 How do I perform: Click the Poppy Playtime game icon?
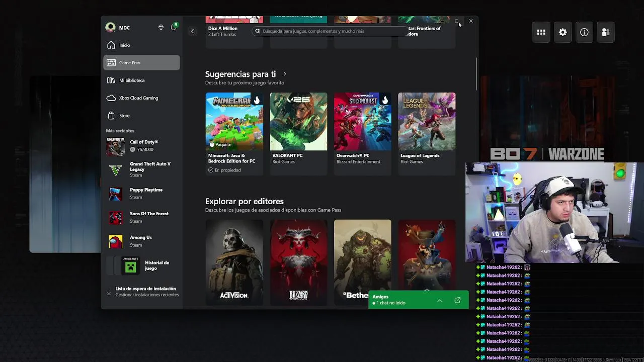click(116, 194)
